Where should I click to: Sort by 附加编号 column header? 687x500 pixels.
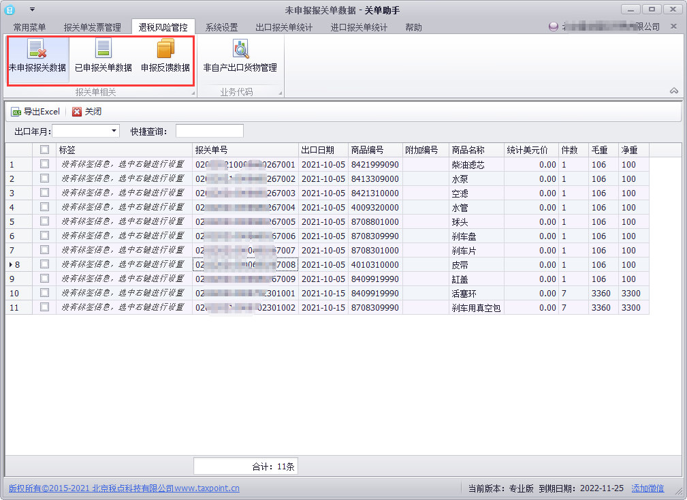tap(426, 150)
